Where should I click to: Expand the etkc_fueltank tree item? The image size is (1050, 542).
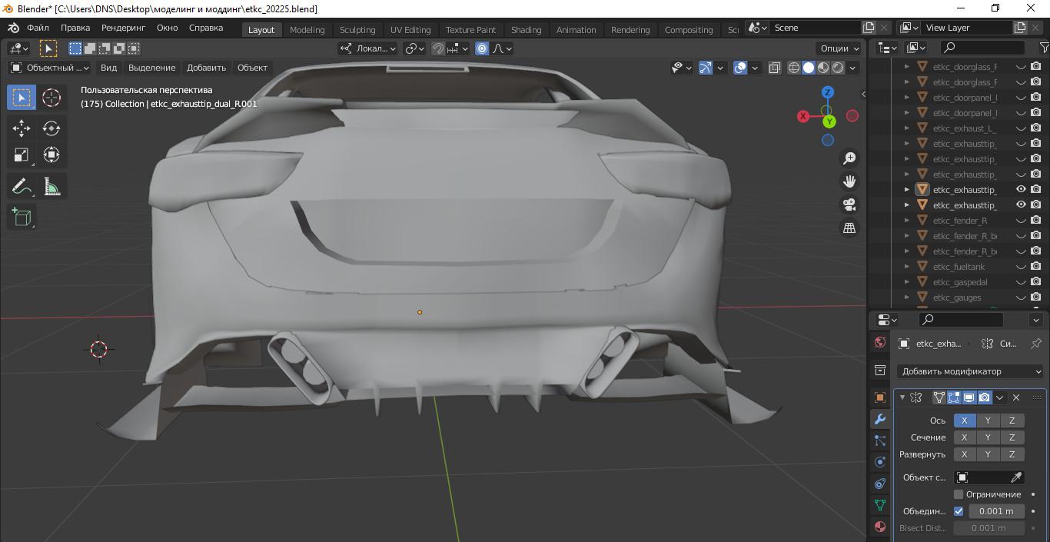(x=906, y=267)
